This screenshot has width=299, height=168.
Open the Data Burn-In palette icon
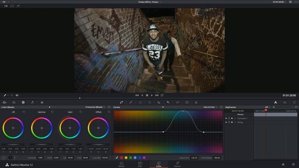(x=196, y=103)
